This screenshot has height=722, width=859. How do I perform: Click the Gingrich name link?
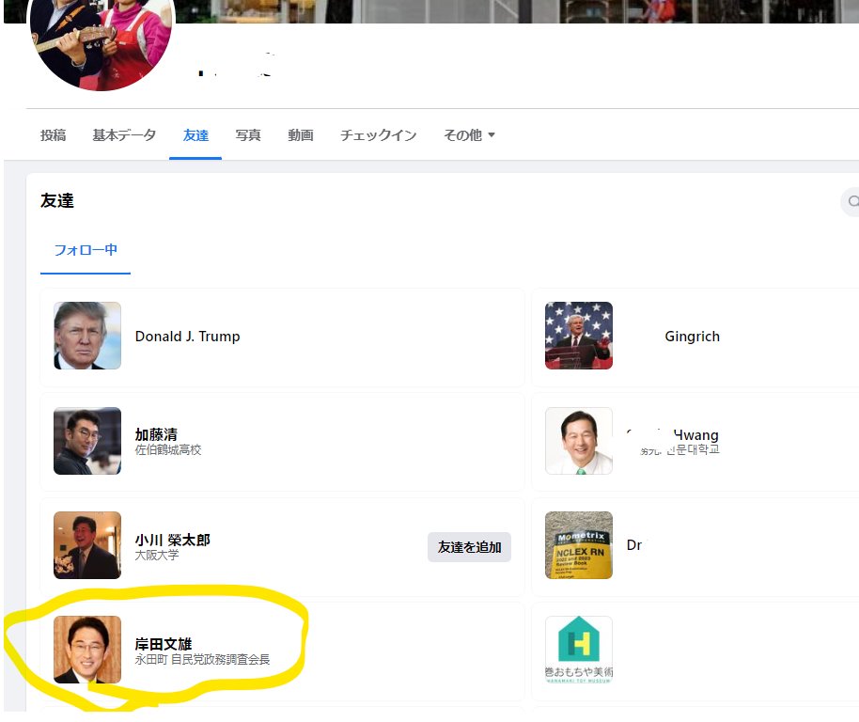coord(692,337)
